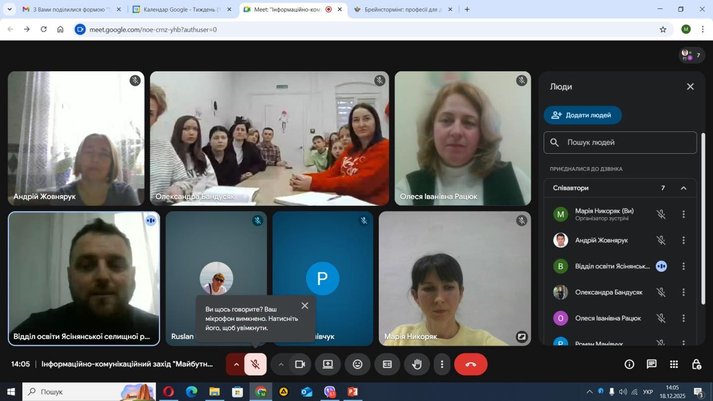Image resolution: width=713 pixels, height=401 pixels.
Task: Collapse the Співавтори section
Action: (683, 188)
